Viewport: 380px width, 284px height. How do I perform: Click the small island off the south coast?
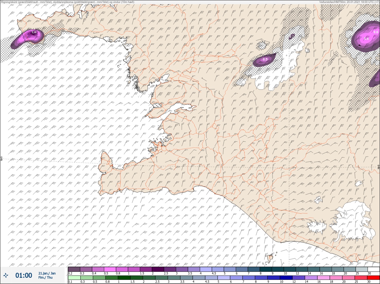tap(270, 258)
